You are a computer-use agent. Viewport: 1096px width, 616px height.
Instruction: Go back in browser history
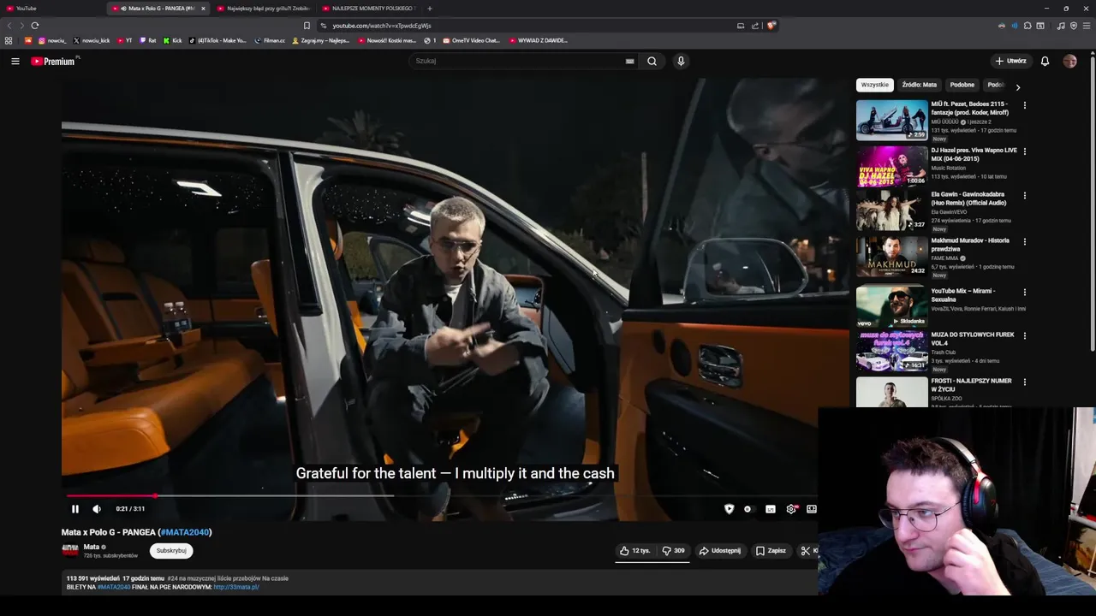coord(10,26)
